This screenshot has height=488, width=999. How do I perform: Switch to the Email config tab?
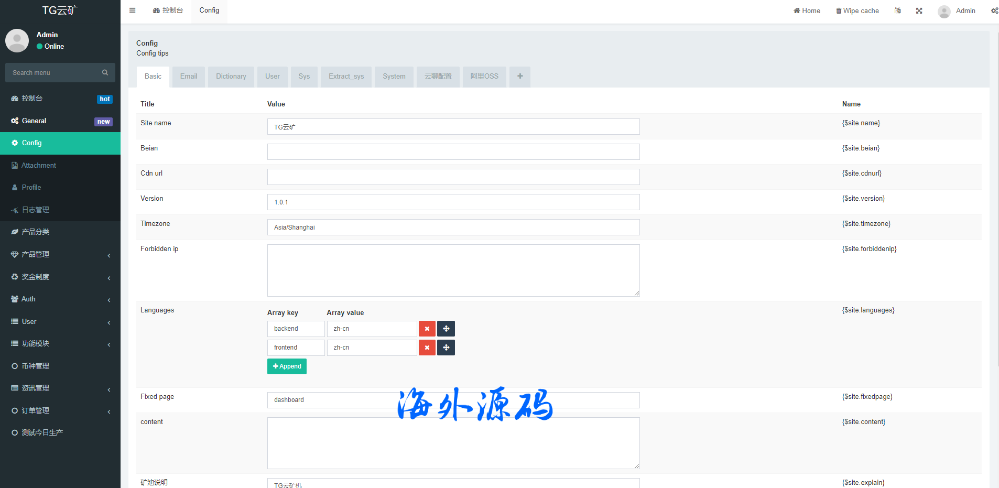pos(189,77)
